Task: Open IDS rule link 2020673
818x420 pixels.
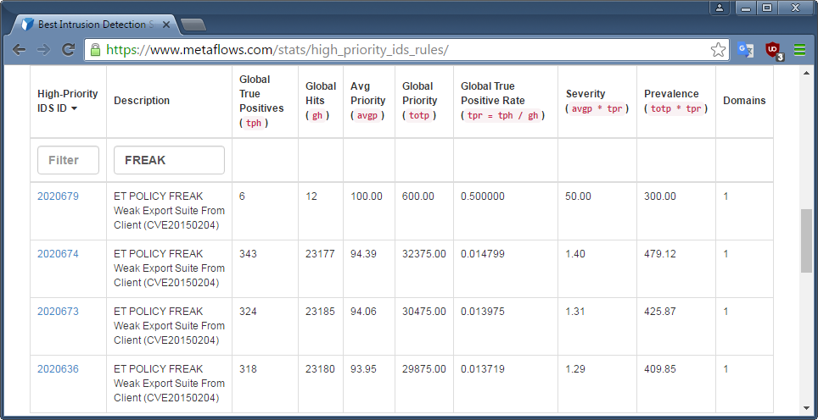Action: [58, 312]
